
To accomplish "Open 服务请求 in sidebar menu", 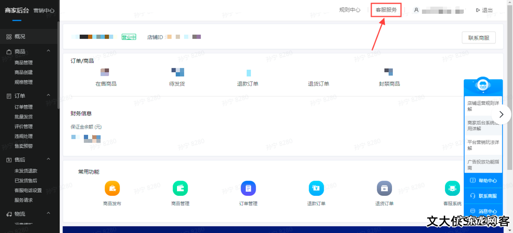I will pos(24,200).
